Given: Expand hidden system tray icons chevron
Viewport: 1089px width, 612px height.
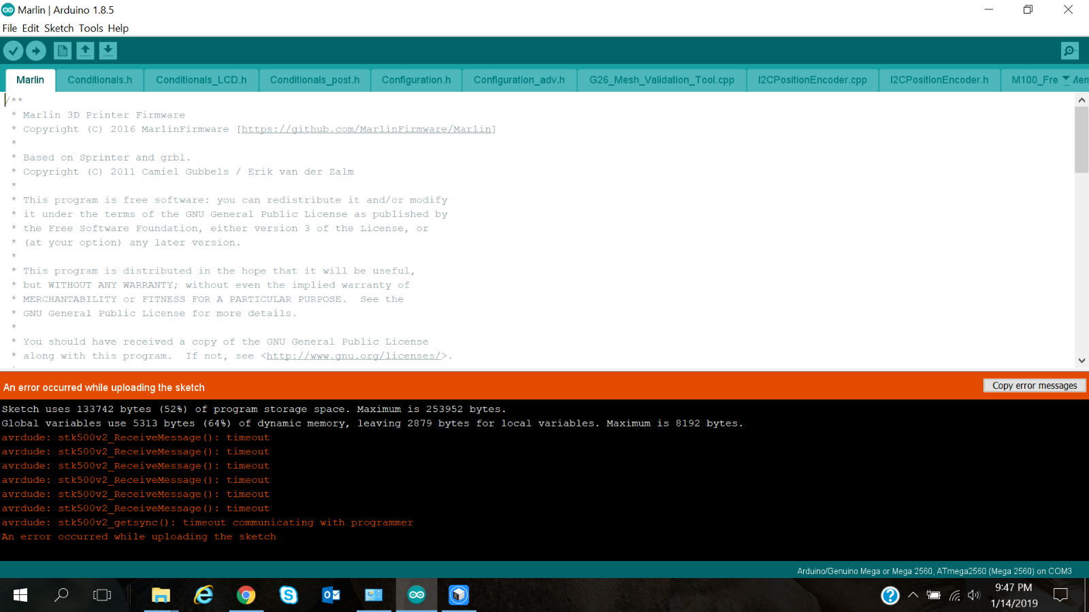Looking at the screenshot, I should [913, 594].
